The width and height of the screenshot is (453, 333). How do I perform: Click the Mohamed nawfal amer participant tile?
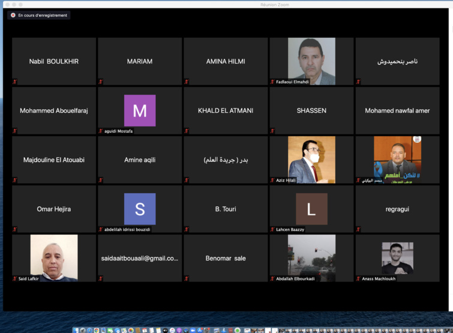397,110
